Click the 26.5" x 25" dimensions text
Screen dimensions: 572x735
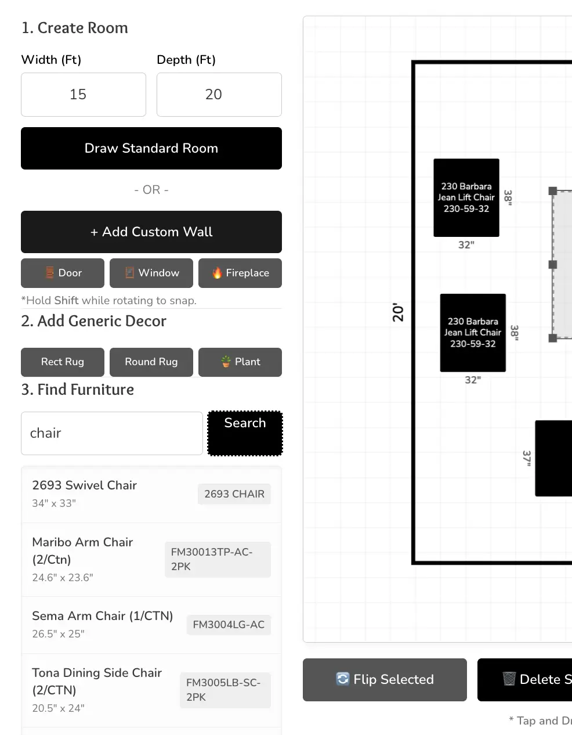[58, 634]
